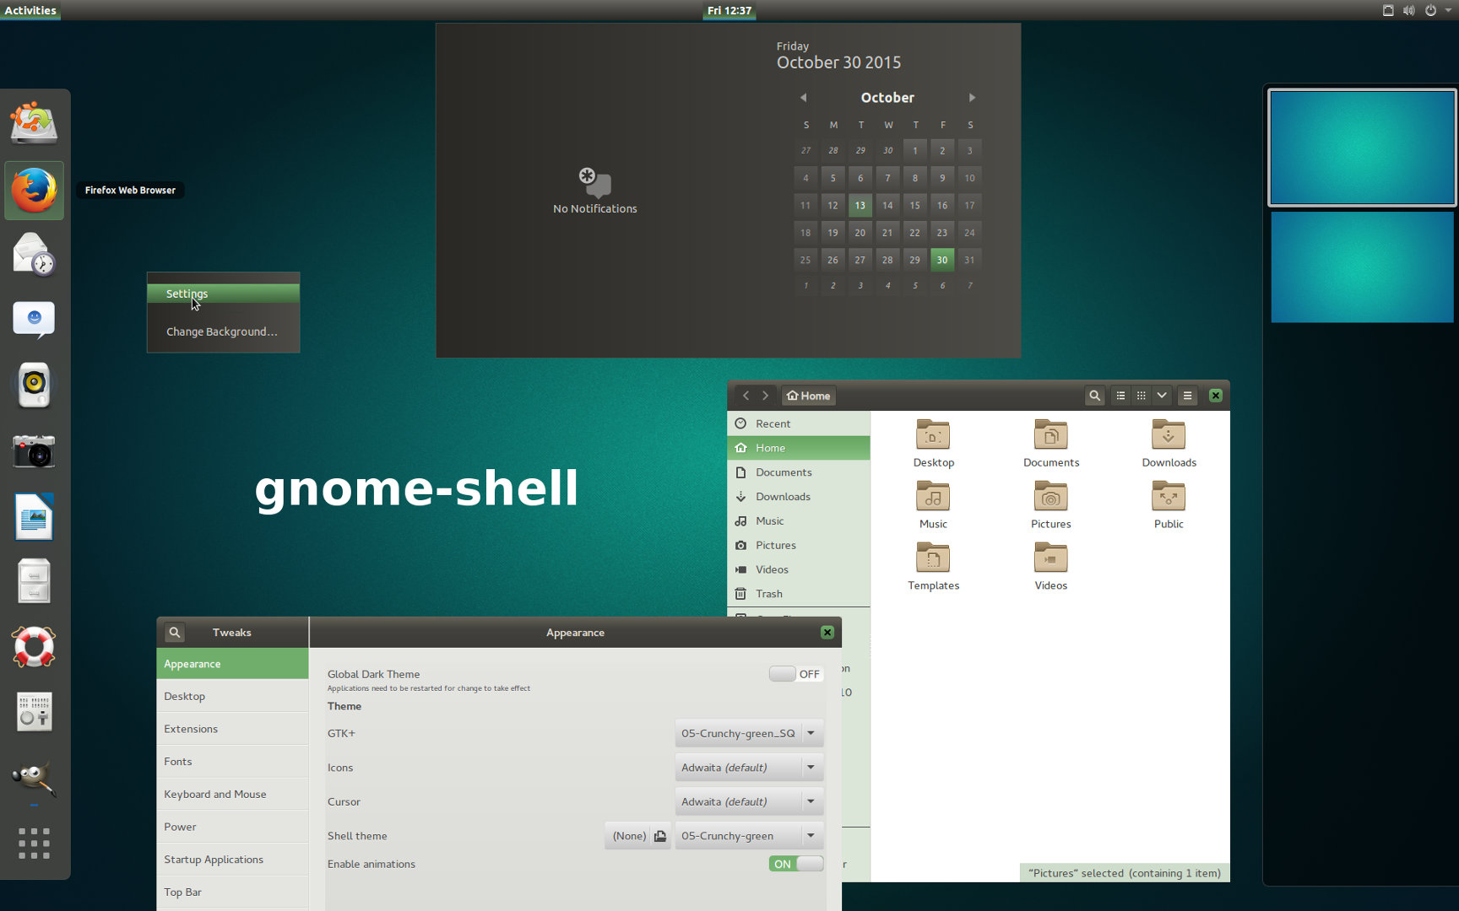
Task: Open Cursor theme dropdown
Action: 749,801
